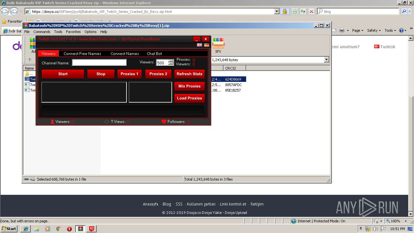Open the Viewers tab

tap(49, 54)
